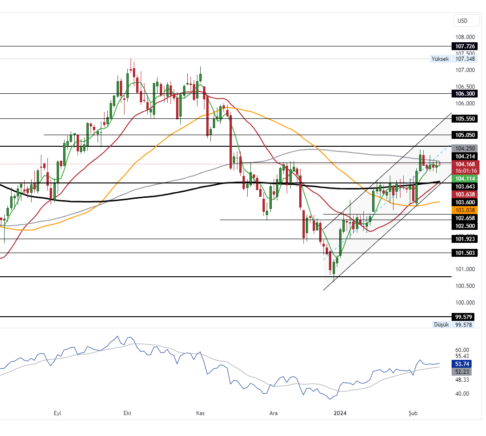Click the 99.579 bottom line label
The image size is (486, 436).
pos(465,317)
